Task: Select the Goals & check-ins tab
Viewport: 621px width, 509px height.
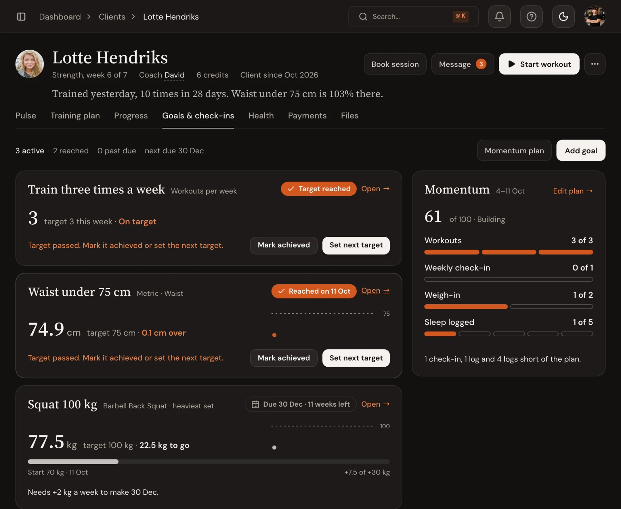Action: point(198,116)
